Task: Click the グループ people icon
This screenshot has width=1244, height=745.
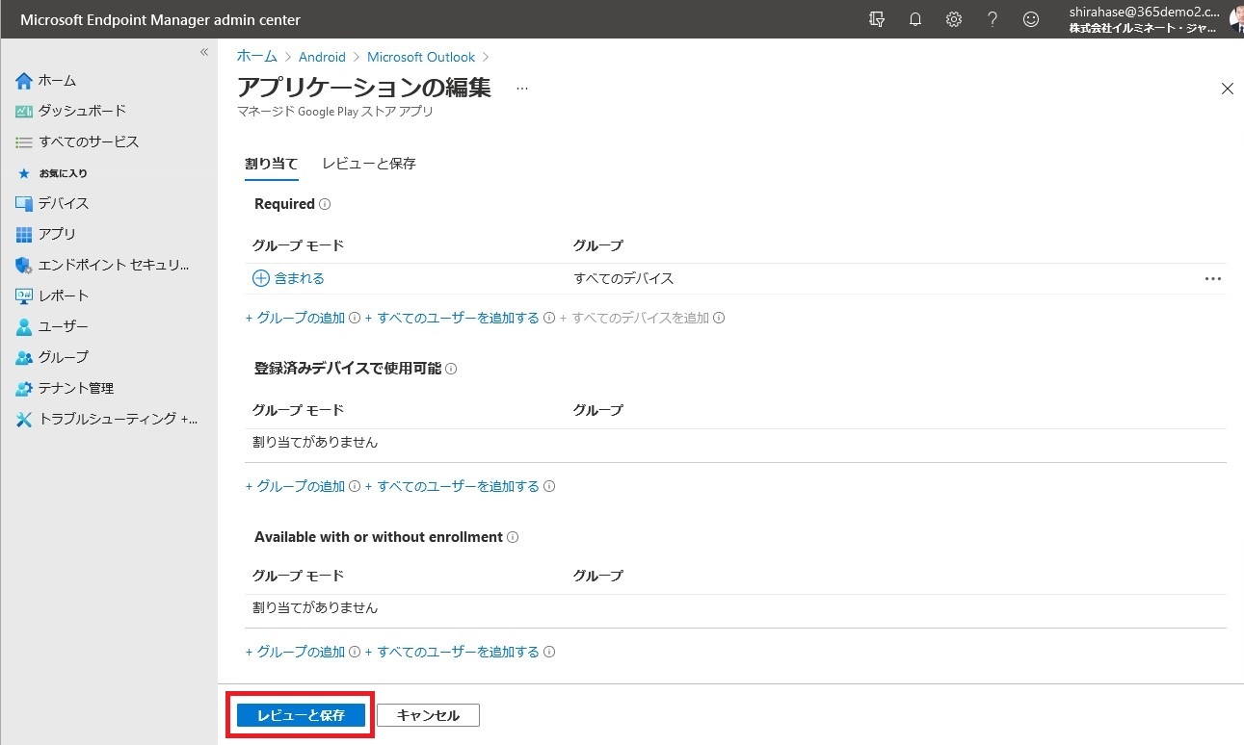Action: click(24, 358)
